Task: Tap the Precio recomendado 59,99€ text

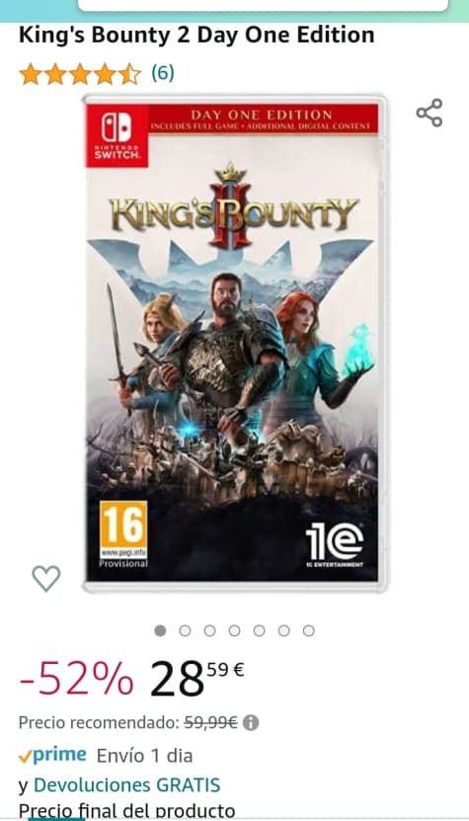Action: [127, 723]
